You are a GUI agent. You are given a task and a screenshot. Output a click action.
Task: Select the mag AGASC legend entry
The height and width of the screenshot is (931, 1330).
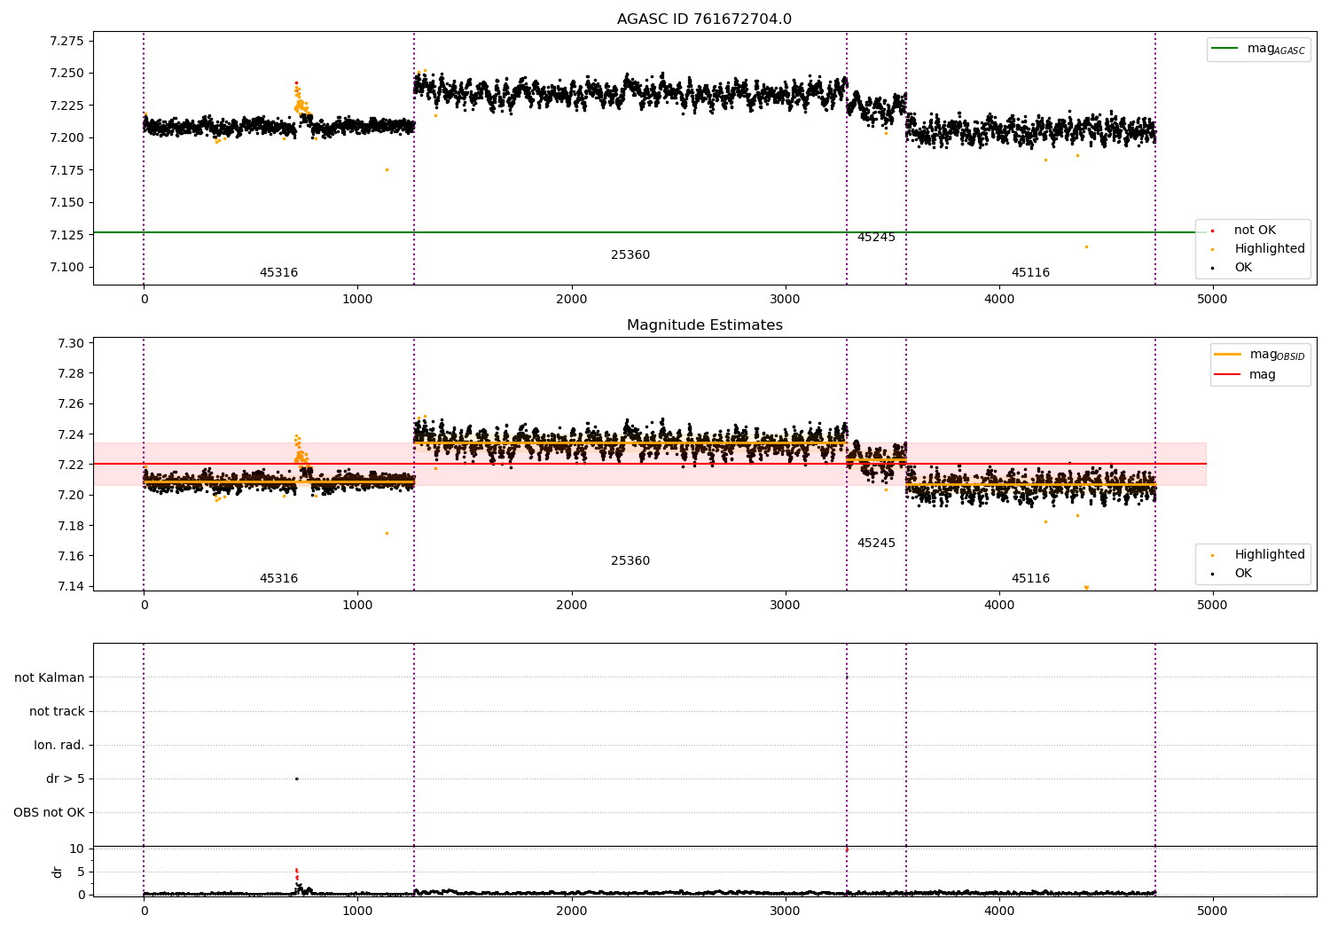pos(1258,49)
